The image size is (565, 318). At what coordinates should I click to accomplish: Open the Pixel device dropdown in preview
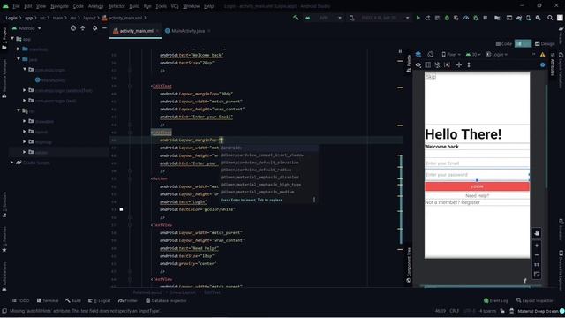point(451,55)
